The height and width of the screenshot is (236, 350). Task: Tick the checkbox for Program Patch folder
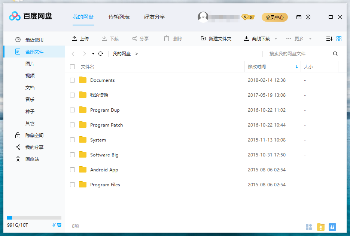coord(73,125)
